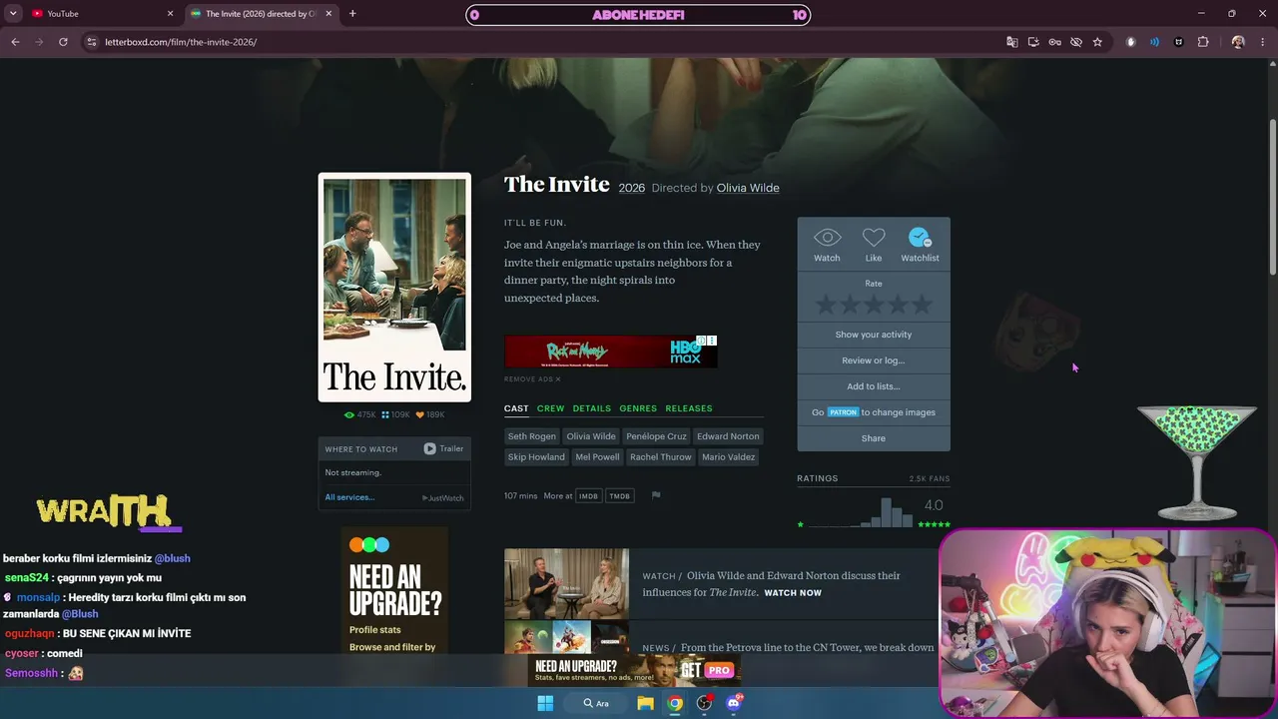Click the black cat extension icon

click(1179, 42)
